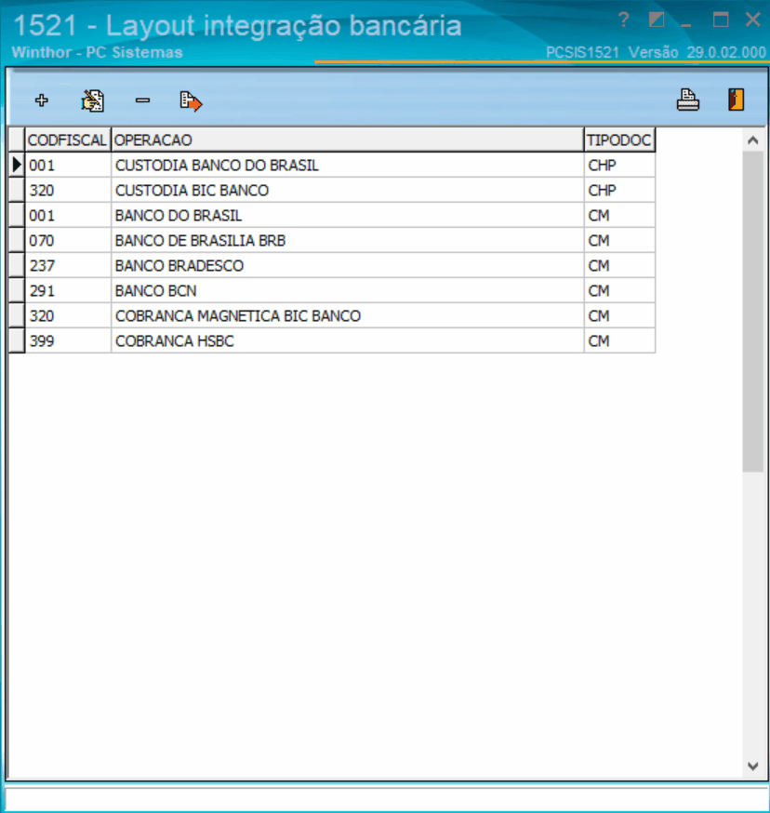The height and width of the screenshot is (813, 770).
Task: Click row indicator arrow of first row
Action: 17,166
